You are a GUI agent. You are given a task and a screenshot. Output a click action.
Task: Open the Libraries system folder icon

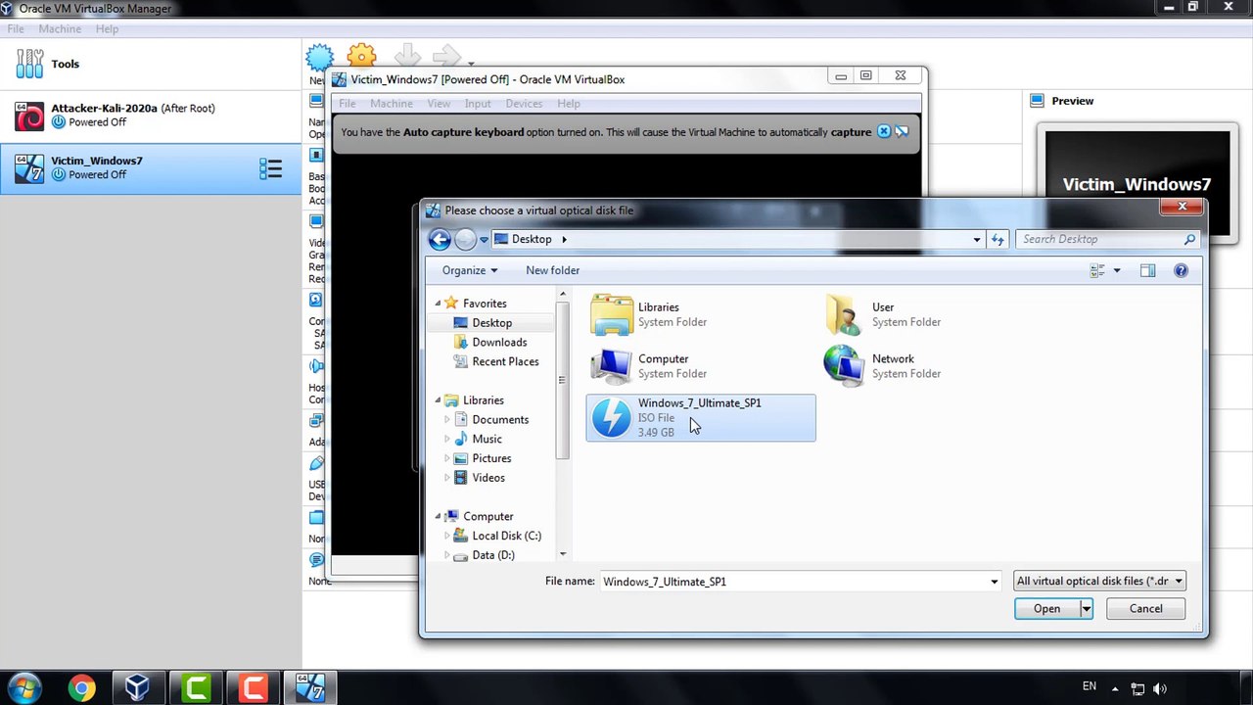[612, 314]
